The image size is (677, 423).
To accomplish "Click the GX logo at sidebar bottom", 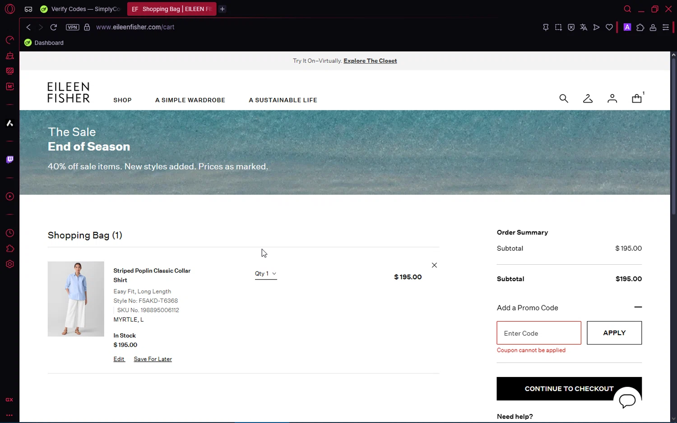I will pos(9,400).
